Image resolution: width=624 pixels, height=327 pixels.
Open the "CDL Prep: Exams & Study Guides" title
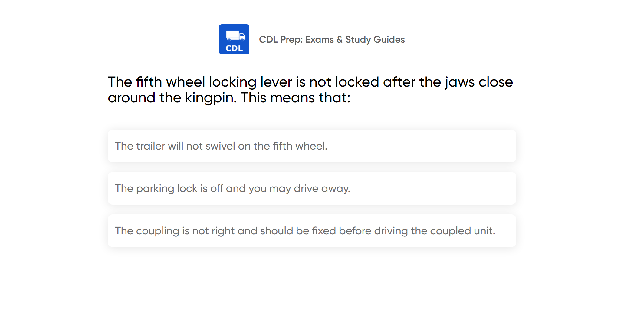coord(332,40)
